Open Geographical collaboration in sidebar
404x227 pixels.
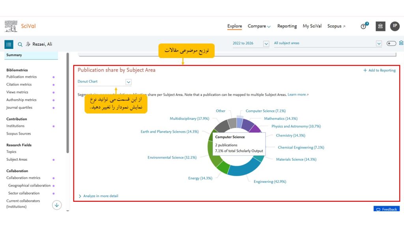29,186
